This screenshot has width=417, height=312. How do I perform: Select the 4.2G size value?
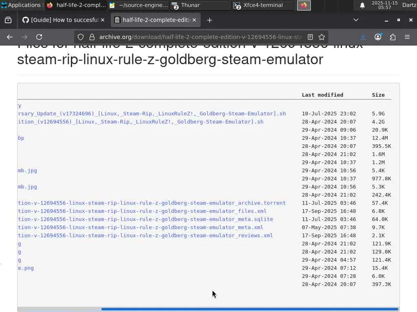(x=378, y=122)
